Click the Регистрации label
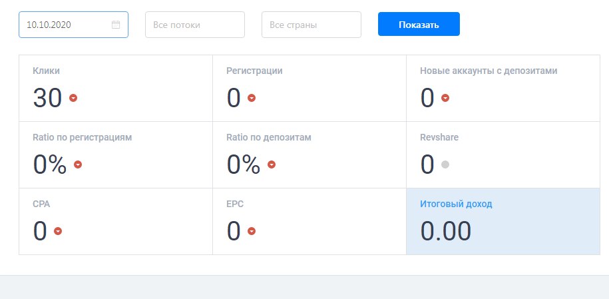Image resolution: width=609 pixels, height=299 pixels. 254,71
